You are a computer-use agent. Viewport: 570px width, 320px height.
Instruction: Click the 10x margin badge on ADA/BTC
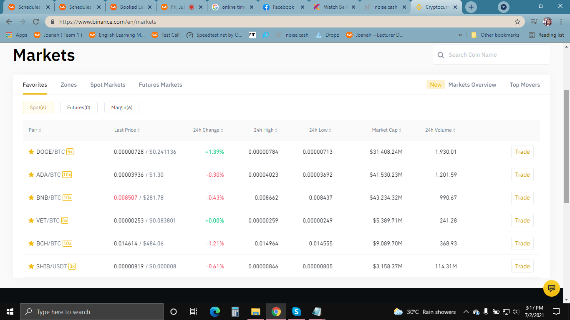pos(67,175)
